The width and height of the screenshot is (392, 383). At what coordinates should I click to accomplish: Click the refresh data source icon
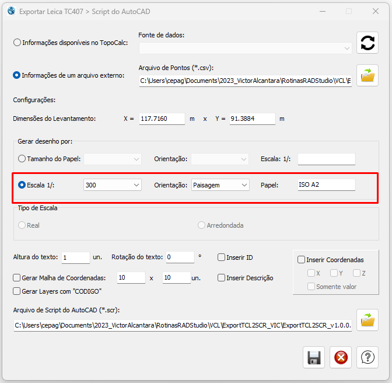click(367, 43)
